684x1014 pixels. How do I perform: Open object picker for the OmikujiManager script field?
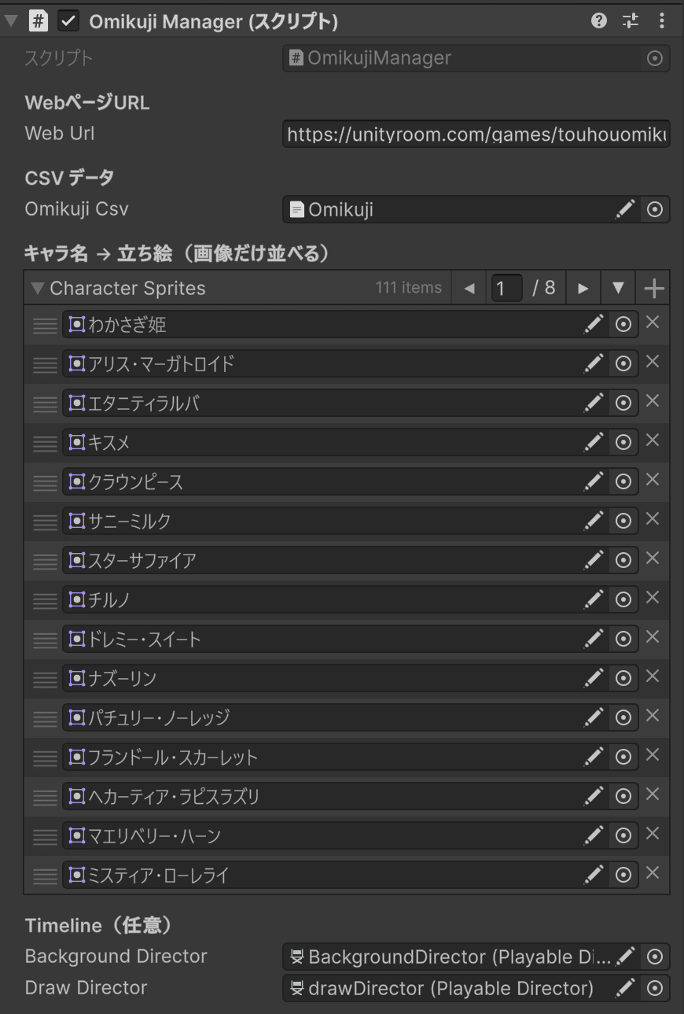tap(654, 57)
